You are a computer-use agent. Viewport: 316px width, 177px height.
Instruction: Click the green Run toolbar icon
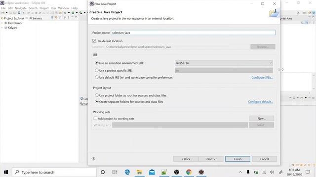tap(73, 13)
